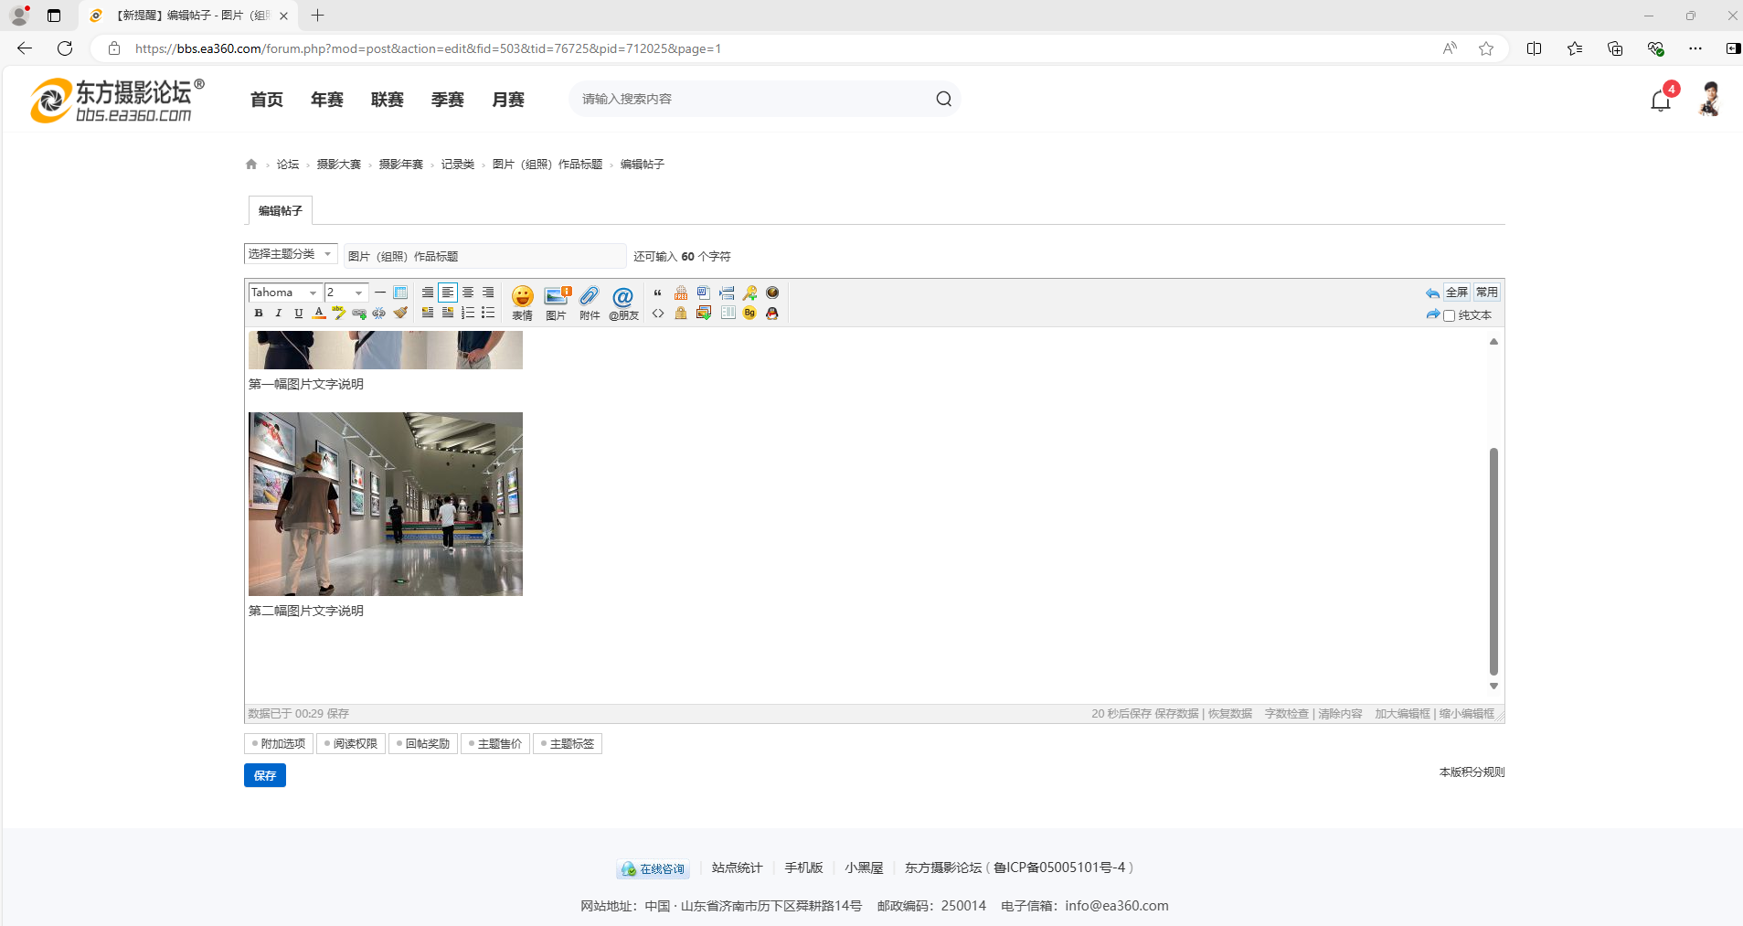Open the notification bell

tap(1661, 101)
